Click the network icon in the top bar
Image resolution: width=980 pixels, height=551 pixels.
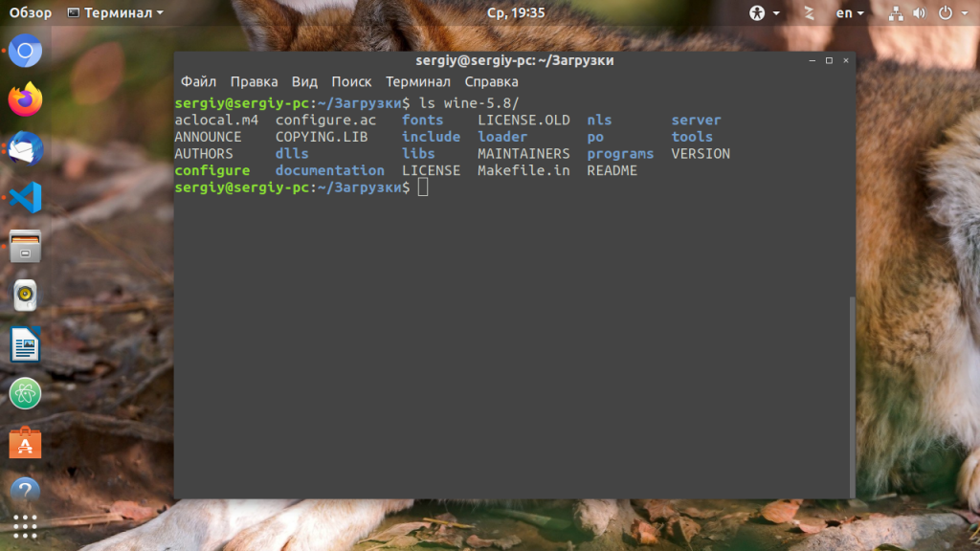896,12
